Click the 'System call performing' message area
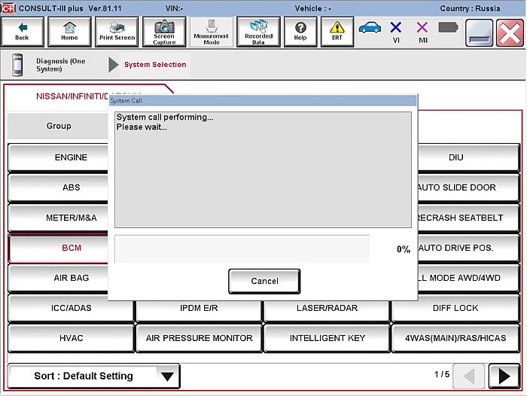 click(x=263, y=169)
